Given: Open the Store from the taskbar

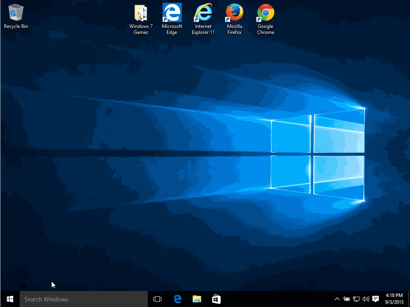Looking at the screenshot, I should point(217,299).
